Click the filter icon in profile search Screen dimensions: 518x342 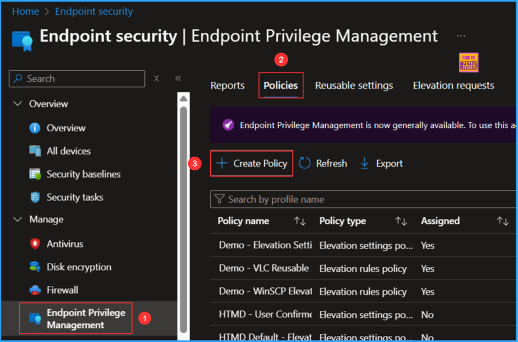[x=219, y=199]
